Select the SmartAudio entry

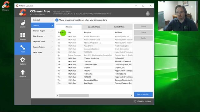(94, 83)
